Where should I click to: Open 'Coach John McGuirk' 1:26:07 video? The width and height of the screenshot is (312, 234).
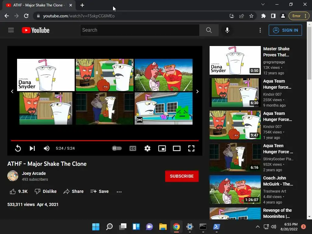pos(235,190)
